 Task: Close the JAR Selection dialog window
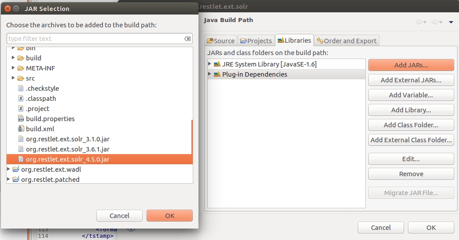(x=8, y=8)
